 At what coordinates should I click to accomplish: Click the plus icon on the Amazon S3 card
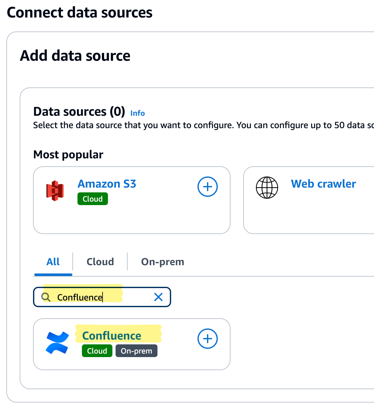click(207, 187)
